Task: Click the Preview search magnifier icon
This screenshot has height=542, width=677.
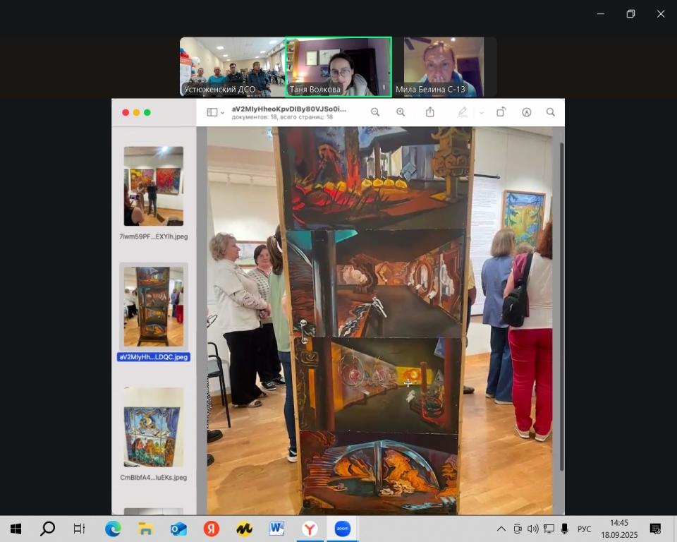Action: pyautogui.click(x=551, y=112)
